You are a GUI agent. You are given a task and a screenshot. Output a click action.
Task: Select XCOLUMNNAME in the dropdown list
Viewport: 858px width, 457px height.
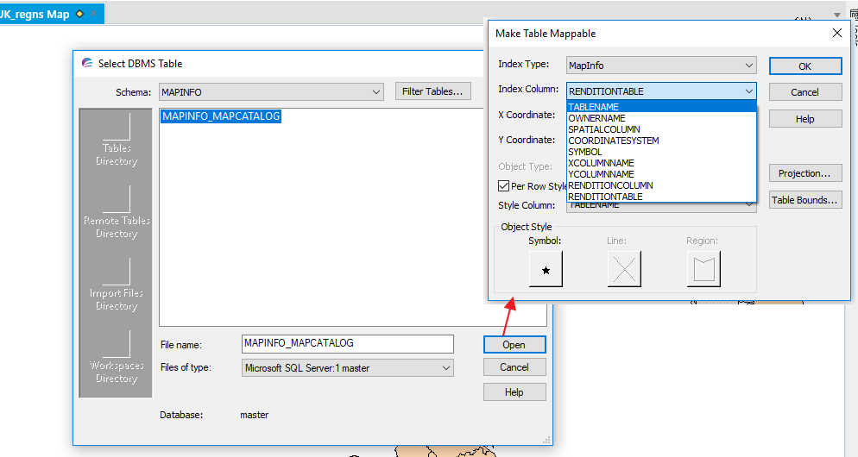601,163
